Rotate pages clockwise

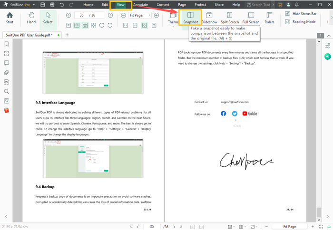pos(101,26)
